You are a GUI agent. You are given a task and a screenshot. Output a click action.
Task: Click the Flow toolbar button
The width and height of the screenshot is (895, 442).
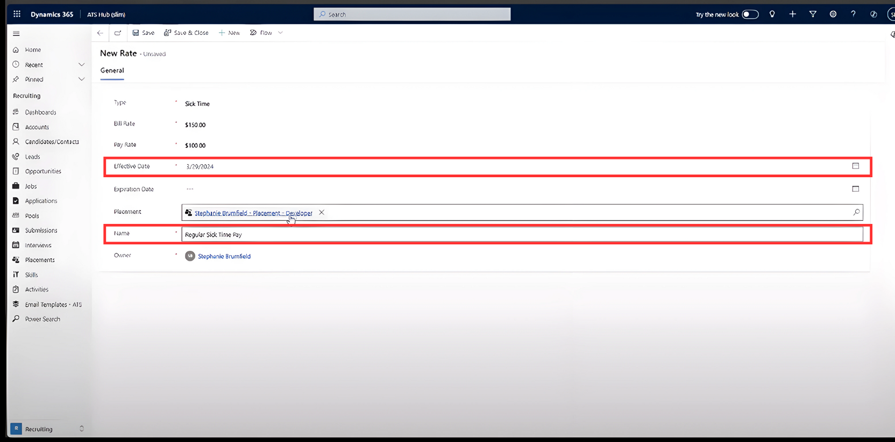[x=261, y=33]
